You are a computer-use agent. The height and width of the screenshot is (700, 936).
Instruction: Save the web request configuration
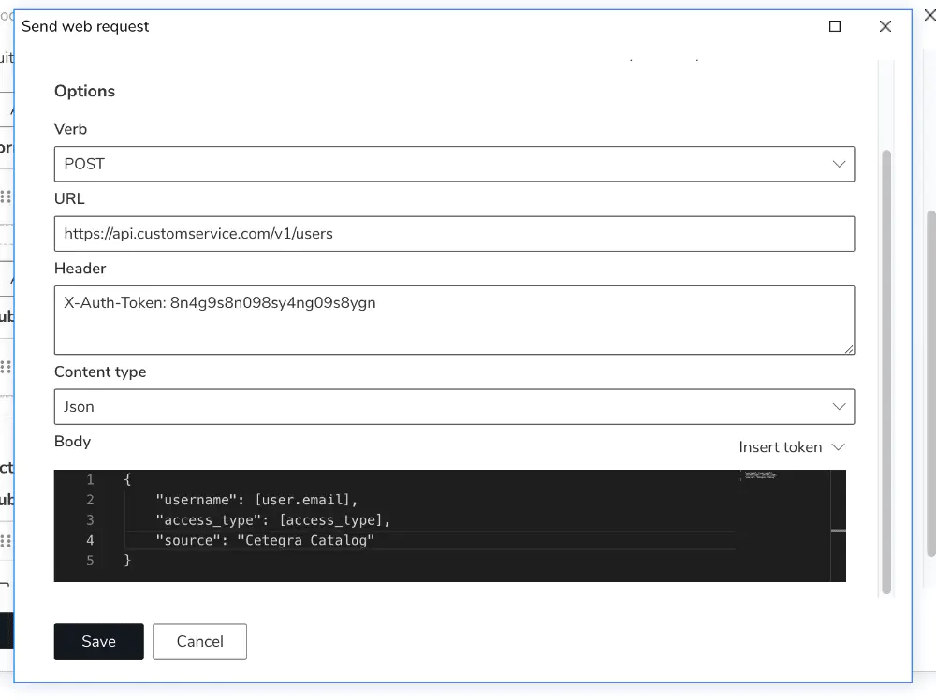point(98,641)
